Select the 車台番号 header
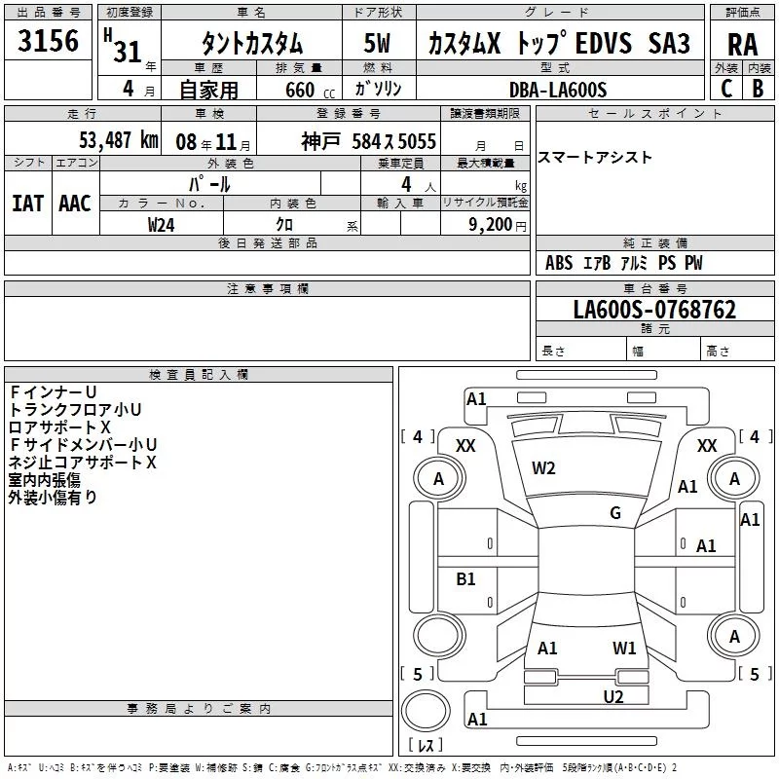Screen dimensions: 779x779 click(654, 288)
